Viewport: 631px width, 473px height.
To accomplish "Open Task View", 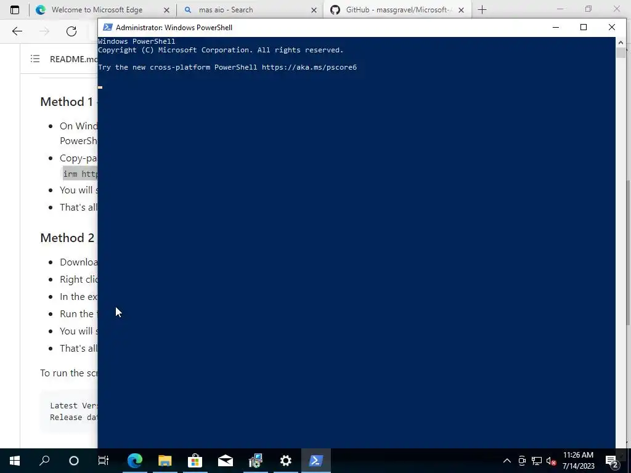I will coord(104,461).
